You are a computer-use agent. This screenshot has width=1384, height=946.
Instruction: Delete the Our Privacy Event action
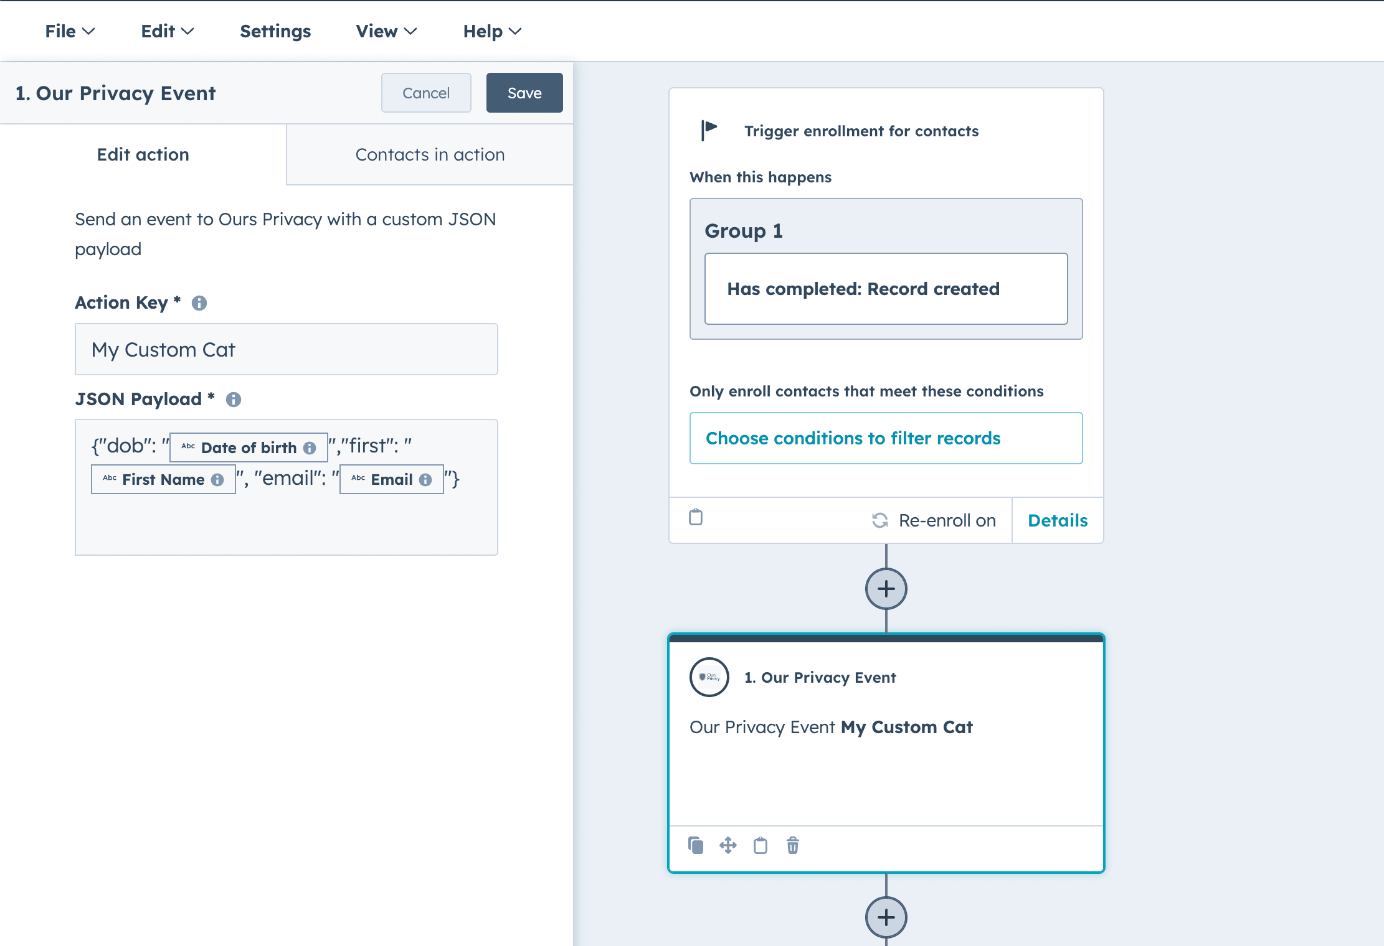793,845
